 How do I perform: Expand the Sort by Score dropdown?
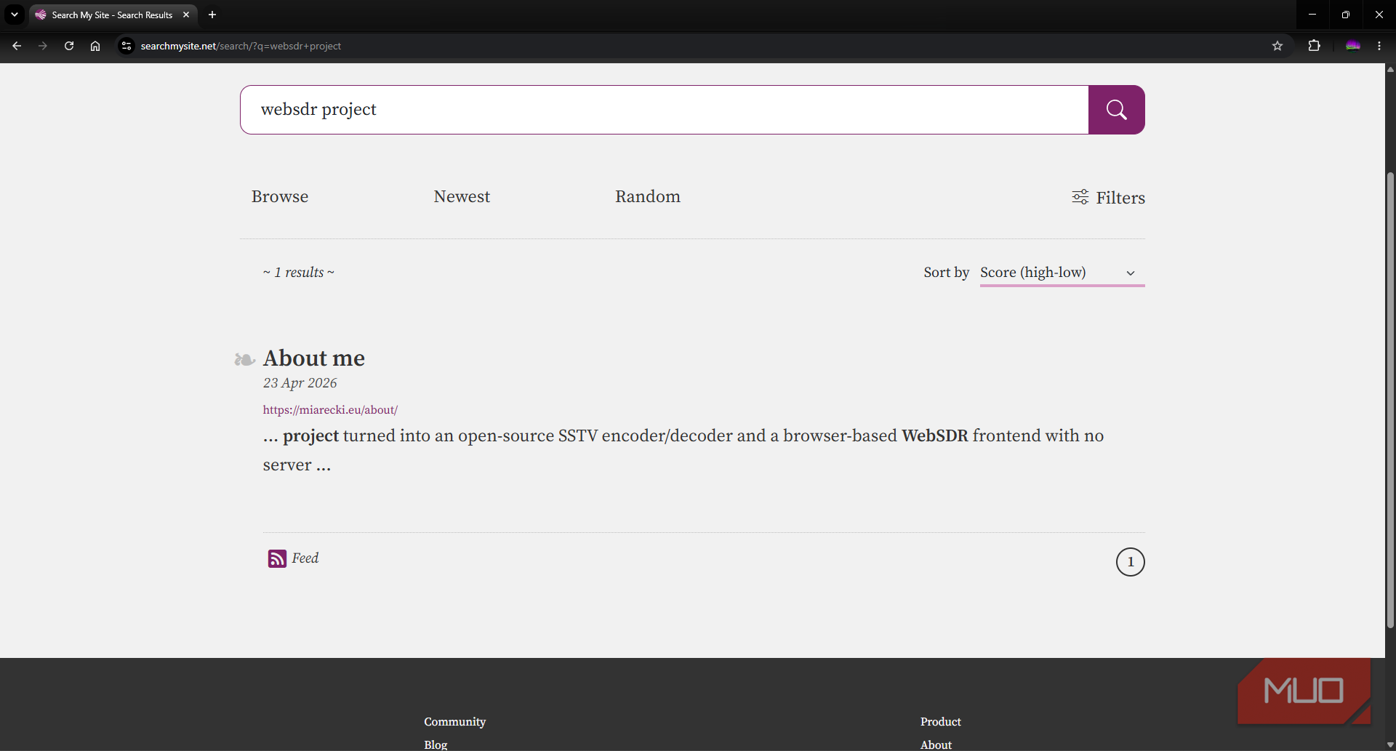1062,273
